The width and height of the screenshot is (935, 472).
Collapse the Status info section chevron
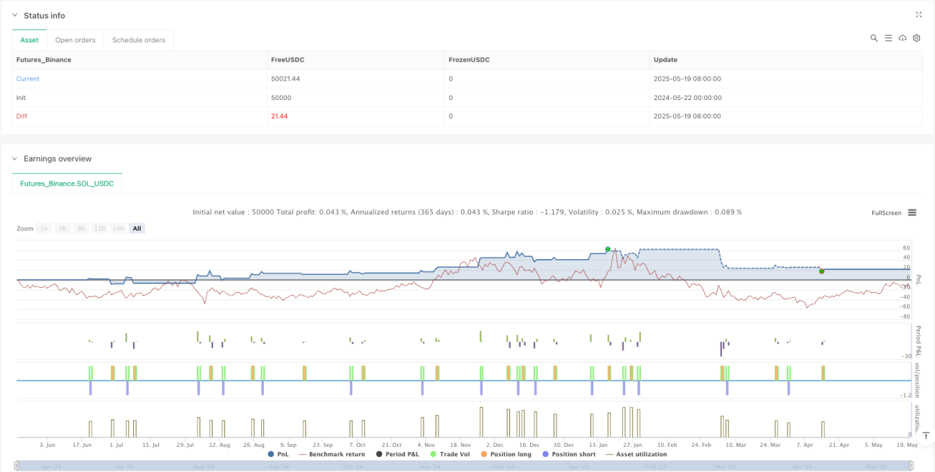[x=14, y=15]
